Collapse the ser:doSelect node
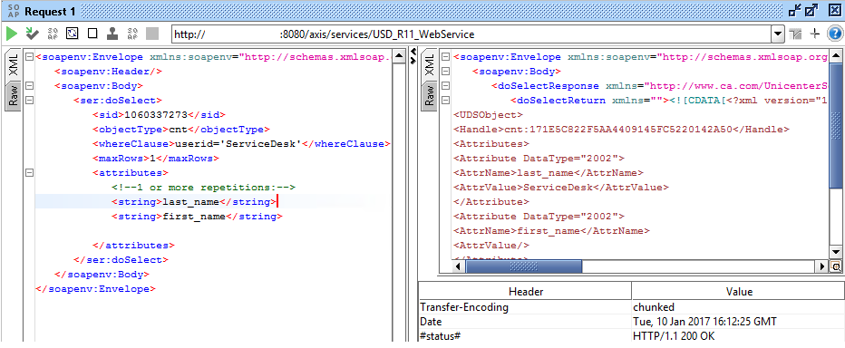Viewport: 845px width, 348px height. click(x=29, y=101)
